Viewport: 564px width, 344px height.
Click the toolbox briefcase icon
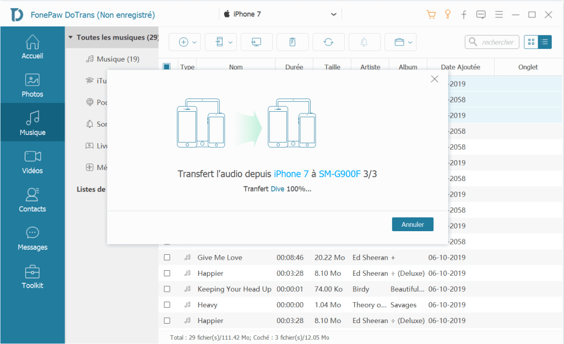[x=399, y=42]
